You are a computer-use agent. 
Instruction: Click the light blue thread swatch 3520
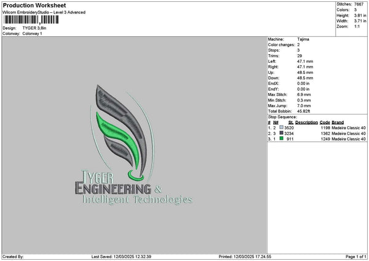pos(281,127)
